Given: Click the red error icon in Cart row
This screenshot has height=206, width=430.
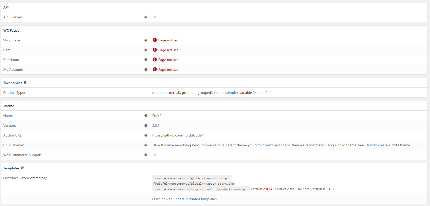Looking at the screenshot, I should (155, 50).
